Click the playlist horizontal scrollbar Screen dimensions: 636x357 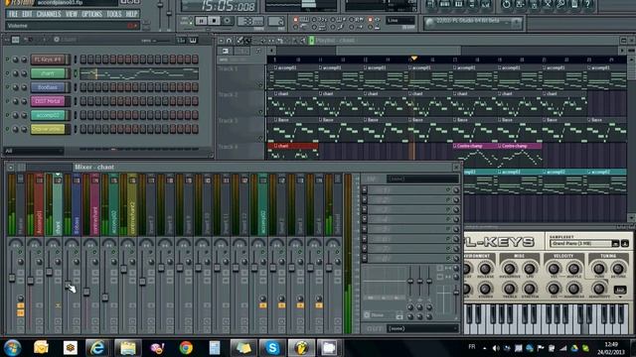pyautogui.click(x=398, y=51)
